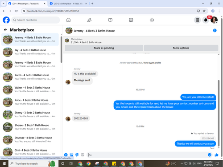Click More options button
The width and height of the screenshot is (223, 167).
pyautogui.click(x=181, y=48)
